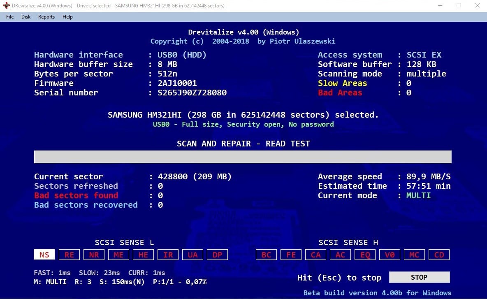
Task: Click the 'FAST: 1ms' timing value
Action: [52, 273]
